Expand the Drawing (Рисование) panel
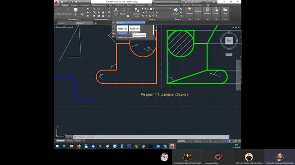Screen dimensions: 295x165 click(73, 19)
